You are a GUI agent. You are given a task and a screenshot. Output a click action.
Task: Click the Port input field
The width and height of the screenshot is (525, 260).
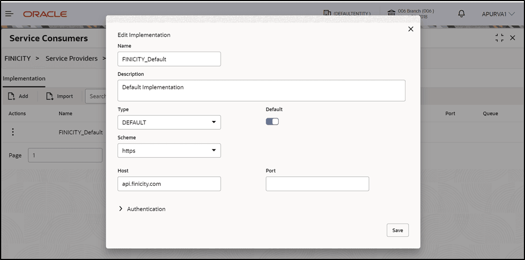coord(317,184)
